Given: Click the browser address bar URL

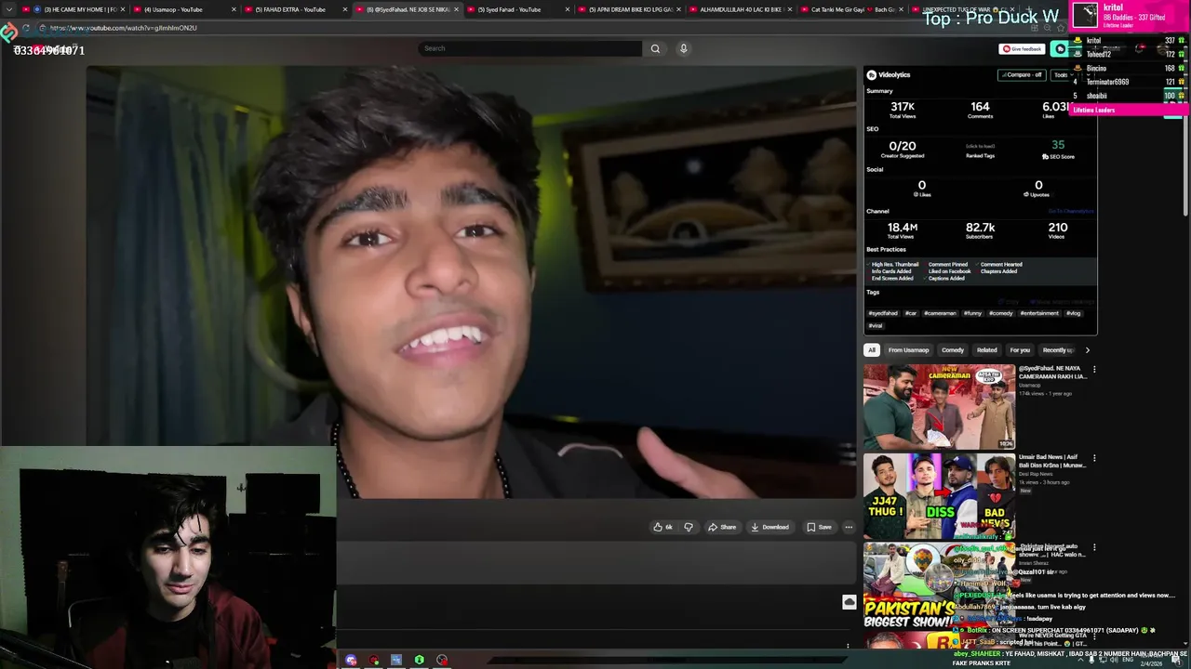Looking at the screenshot, I should [124, 28].
